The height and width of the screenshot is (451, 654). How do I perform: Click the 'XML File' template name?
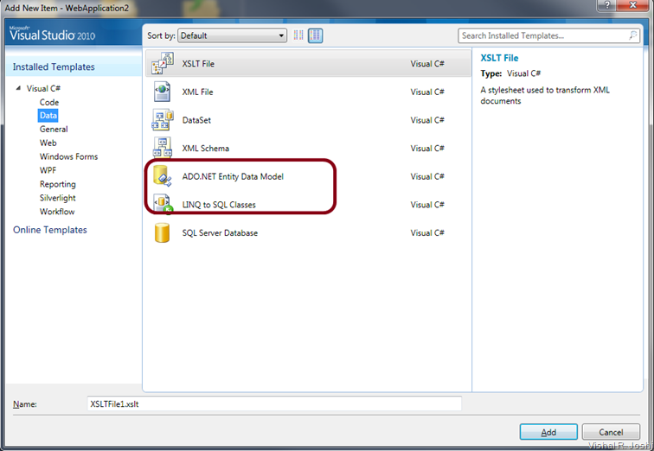[198, 92]
